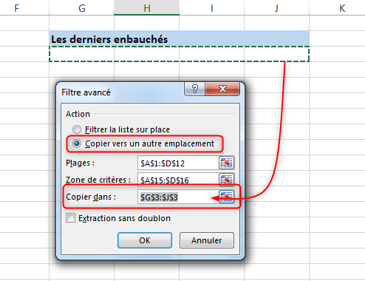Image resolution: width=365 pixels, height=281 pixels.
Task: Click Annuler to cancel the filter
Action: pos(207,240)
